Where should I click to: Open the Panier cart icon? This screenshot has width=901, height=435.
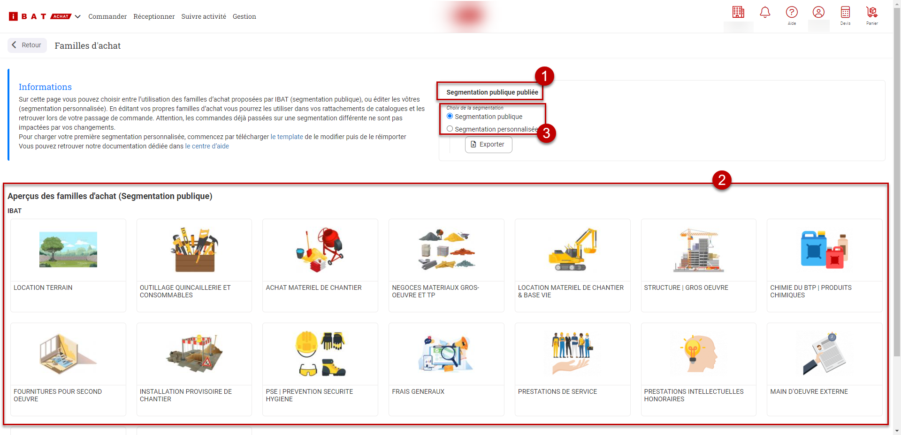872,13
